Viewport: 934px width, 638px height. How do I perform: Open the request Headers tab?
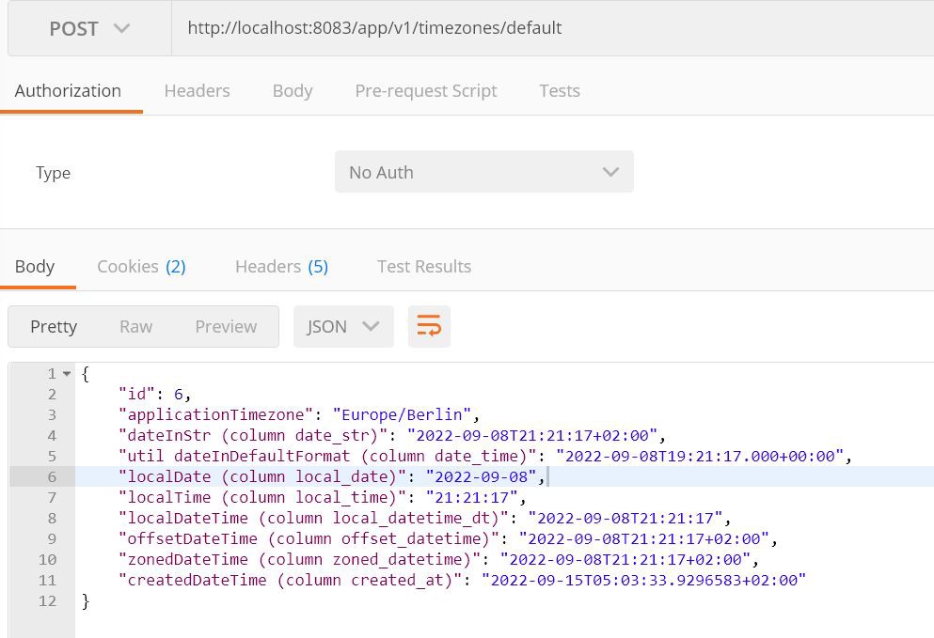click(x=198, y=90)
